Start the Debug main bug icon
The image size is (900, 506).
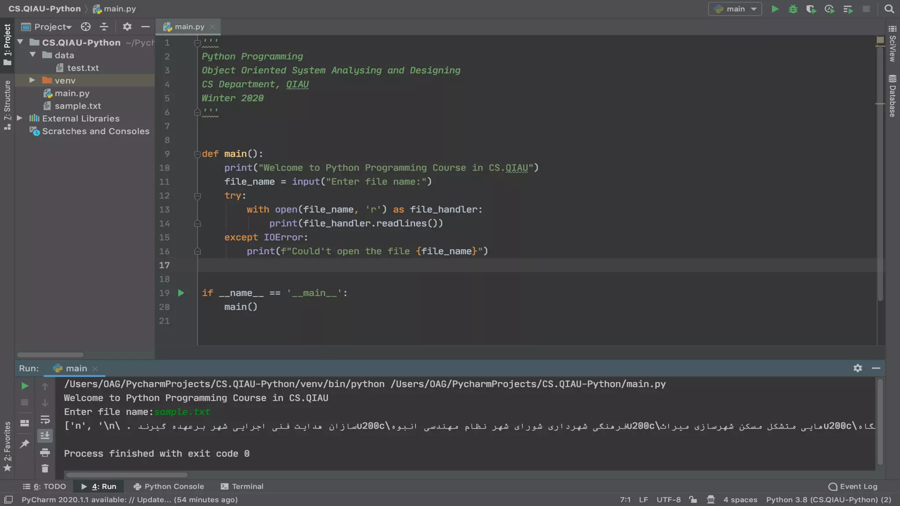pyautogui.click(x=793, y=9)
